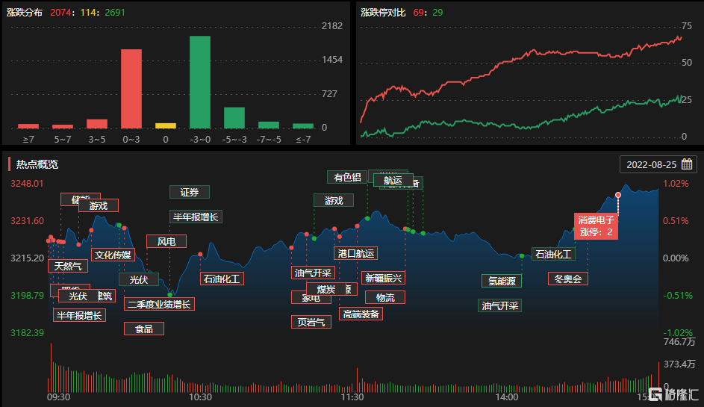Screen dimensions: 704x407
Task: Click the green 证券 sector tag
Action: click(190, 192)
